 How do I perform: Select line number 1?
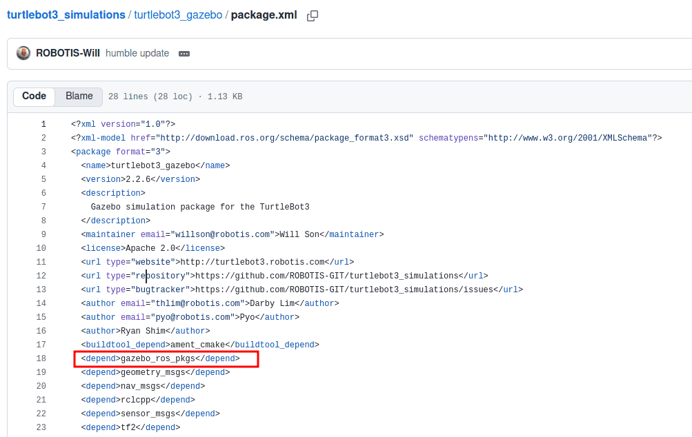point(43,124)
